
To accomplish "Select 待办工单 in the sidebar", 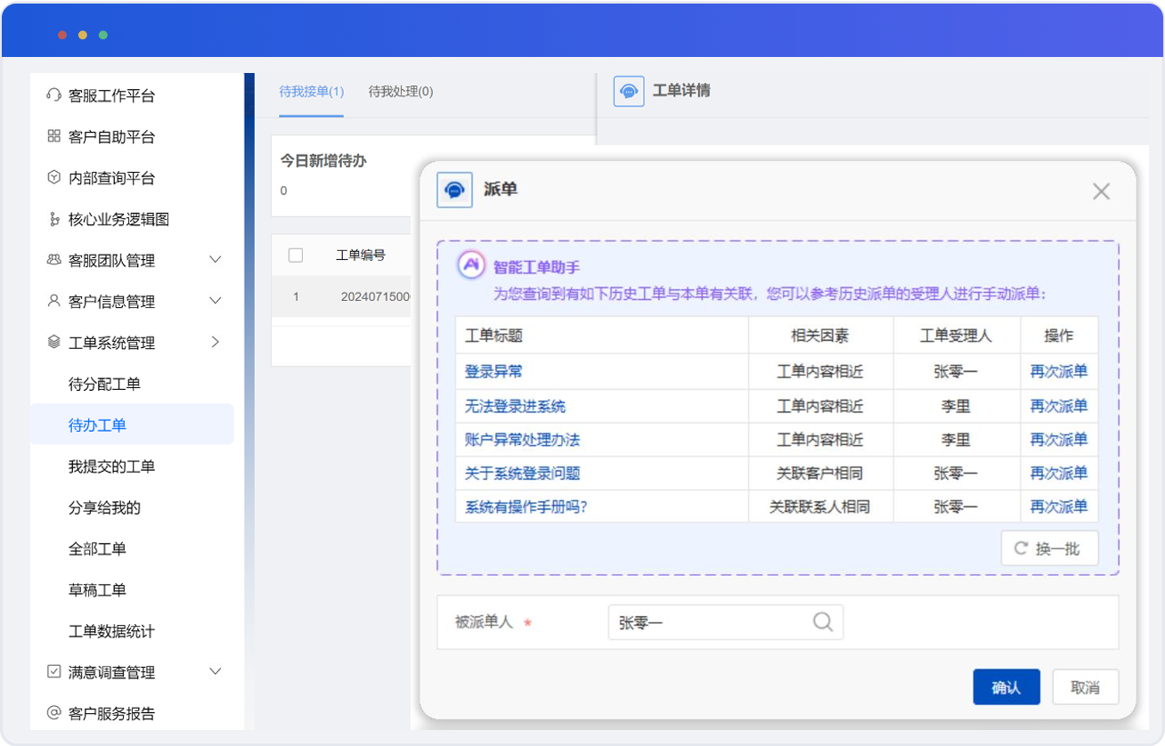I will [x=132, y=425].
